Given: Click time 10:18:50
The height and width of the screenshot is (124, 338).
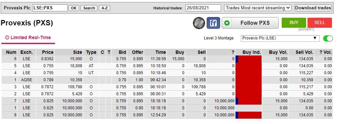Looking at the screenshot, I should point(158,66).
